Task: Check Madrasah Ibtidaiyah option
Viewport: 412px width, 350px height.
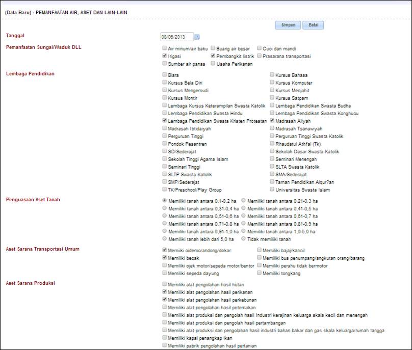Action: tap(165, 127)
